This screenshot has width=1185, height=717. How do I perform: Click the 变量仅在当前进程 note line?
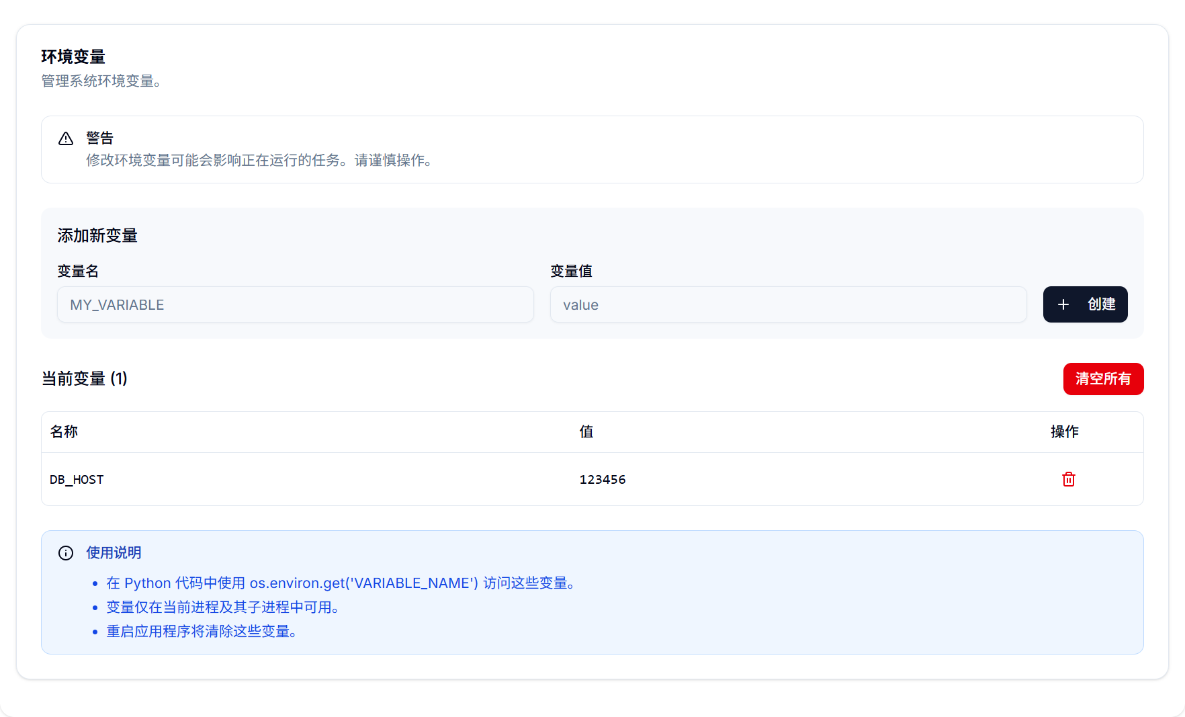pyautogui.click(x=222, y=607)
